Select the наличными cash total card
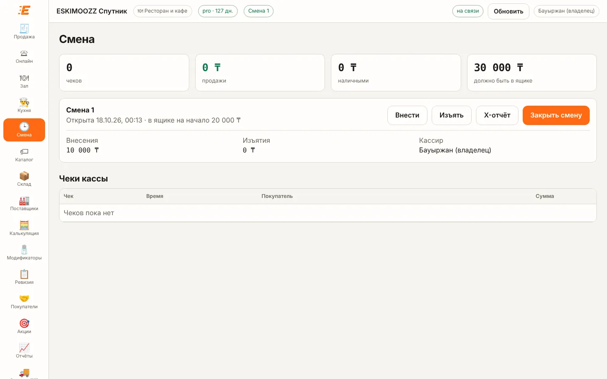The width and height of the screenshot is (607, 379). click(x=396, y=72)
